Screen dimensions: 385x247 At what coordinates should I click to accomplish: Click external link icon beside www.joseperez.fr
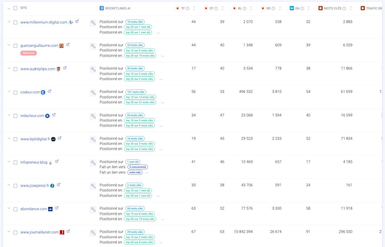click(x=59, y=185)
